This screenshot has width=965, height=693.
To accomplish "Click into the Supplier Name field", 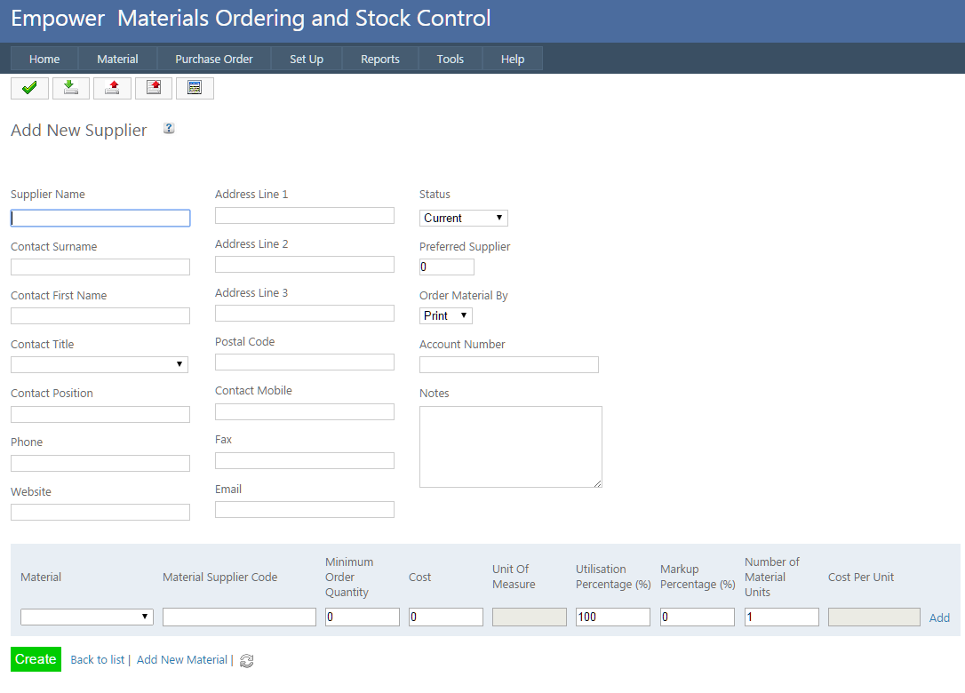I will pos(100,218).
